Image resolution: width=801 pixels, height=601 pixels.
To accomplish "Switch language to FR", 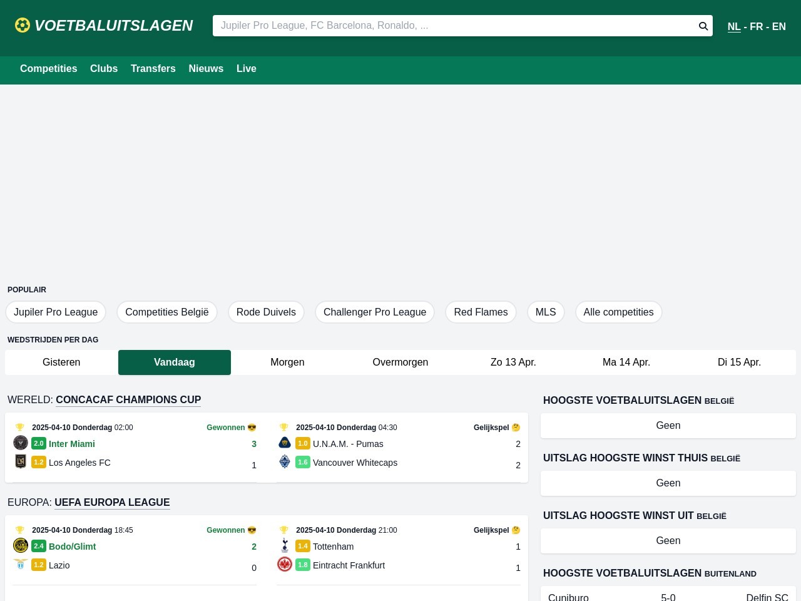I will [757, 27].
